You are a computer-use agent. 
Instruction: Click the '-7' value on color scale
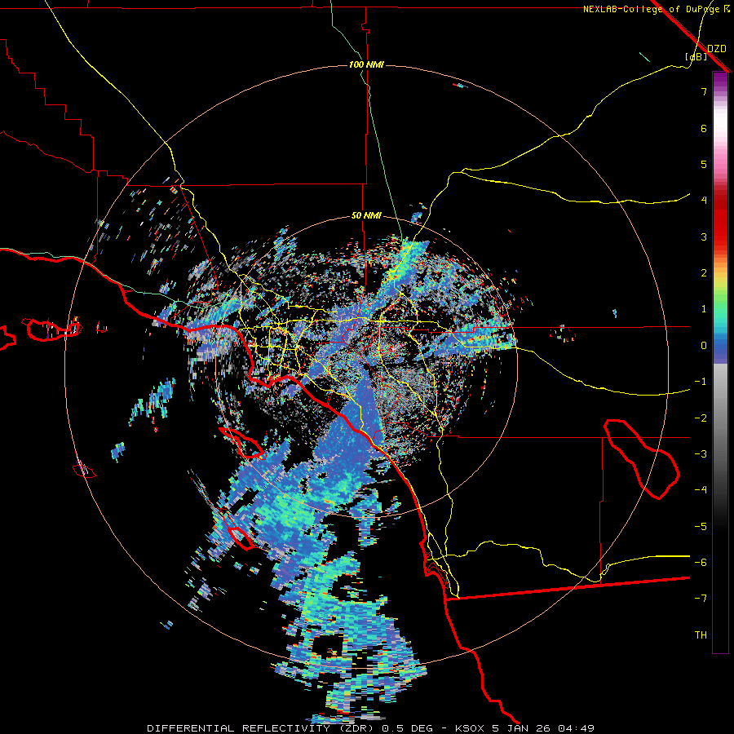point(701,599)
